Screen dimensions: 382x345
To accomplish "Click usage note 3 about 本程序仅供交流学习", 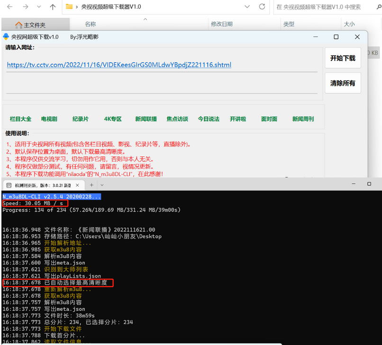I will pos(80,159).
